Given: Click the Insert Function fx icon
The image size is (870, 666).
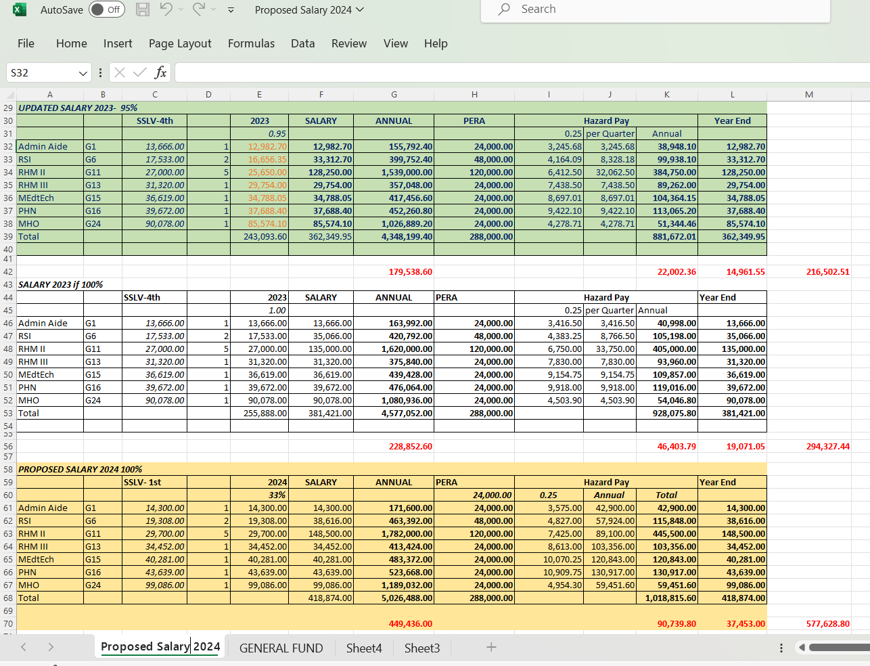Looking at the screenshot, I should tap(160, 72).
